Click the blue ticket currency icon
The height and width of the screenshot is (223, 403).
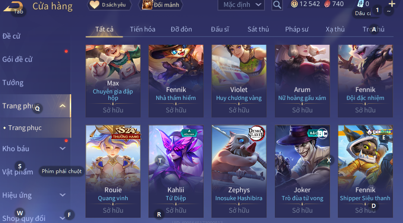click(x=361, y=3)
